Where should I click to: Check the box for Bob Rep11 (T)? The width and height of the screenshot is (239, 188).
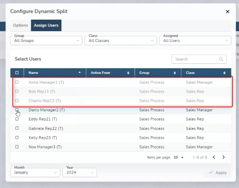[x=17, y=91]
